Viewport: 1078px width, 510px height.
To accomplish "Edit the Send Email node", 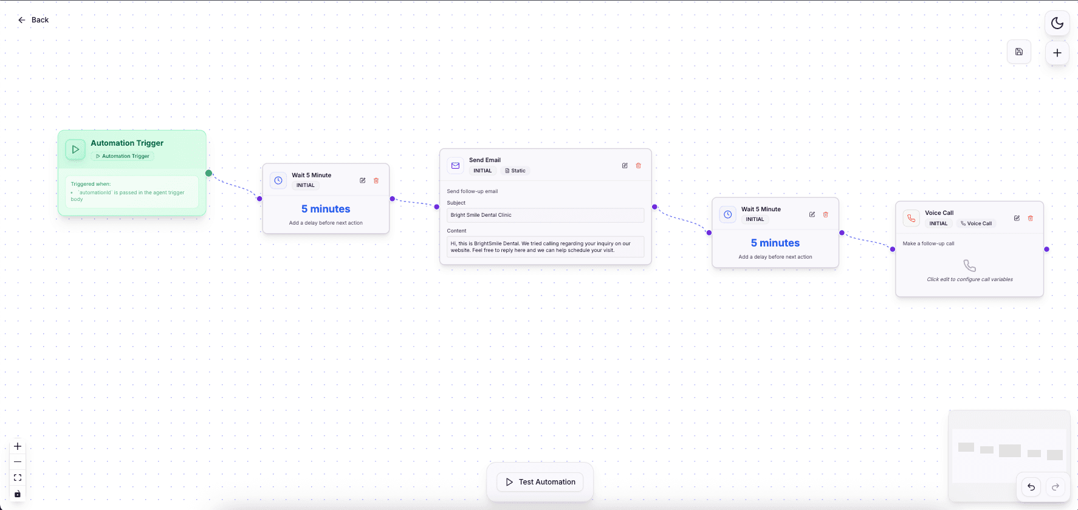I will [x=625, y=166].
